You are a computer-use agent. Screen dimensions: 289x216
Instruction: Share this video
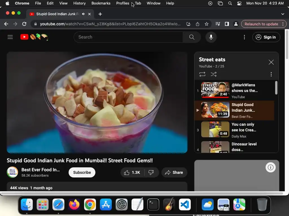174,172
